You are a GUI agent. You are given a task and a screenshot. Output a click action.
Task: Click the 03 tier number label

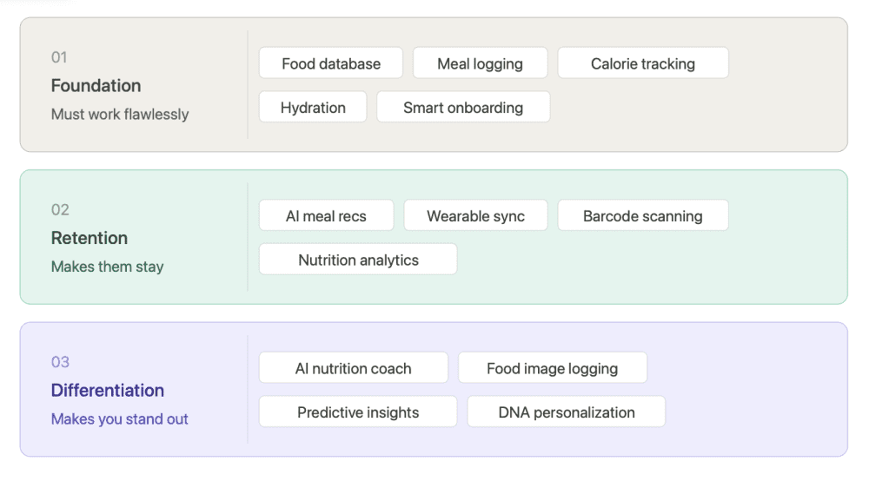60,362
